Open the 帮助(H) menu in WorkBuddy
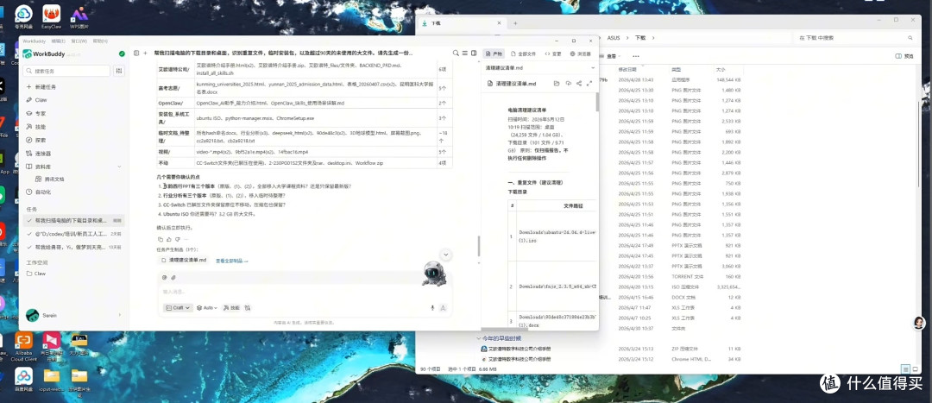 coord(100,41)
